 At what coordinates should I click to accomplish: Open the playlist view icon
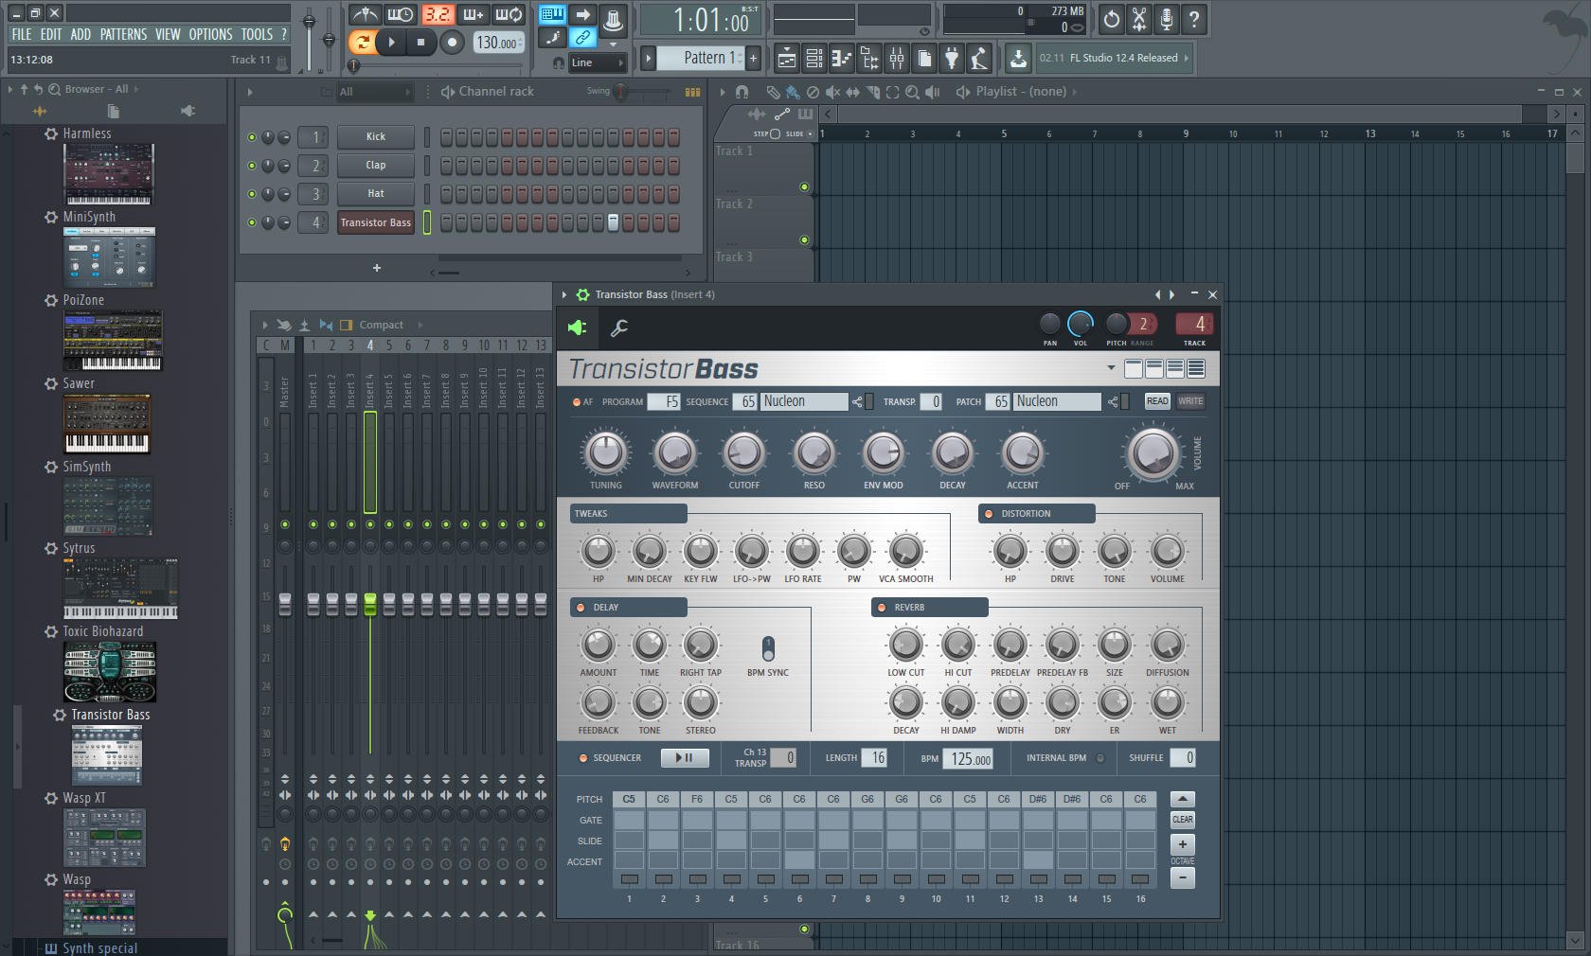(x=786, y=59)
